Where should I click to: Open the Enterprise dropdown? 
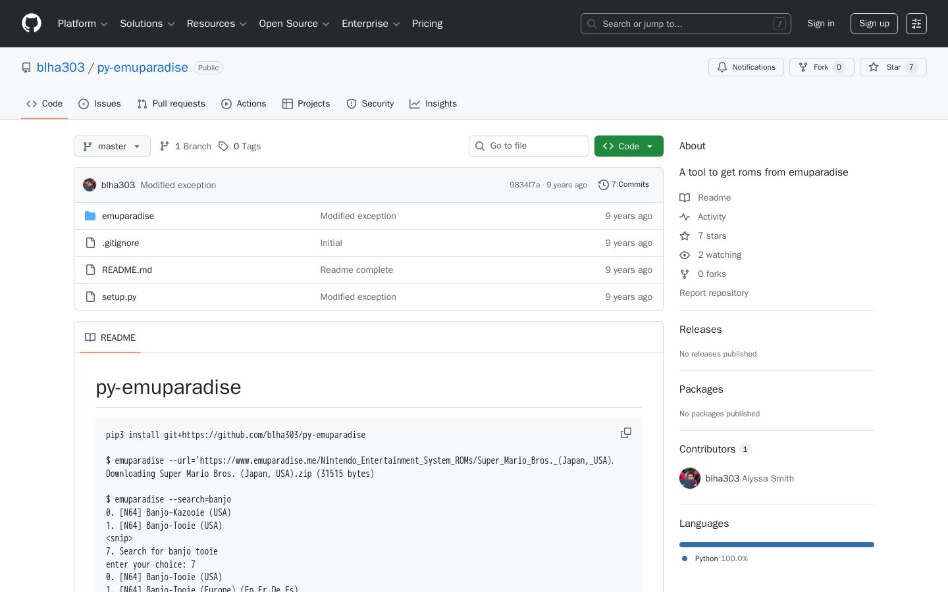(371, 24)
